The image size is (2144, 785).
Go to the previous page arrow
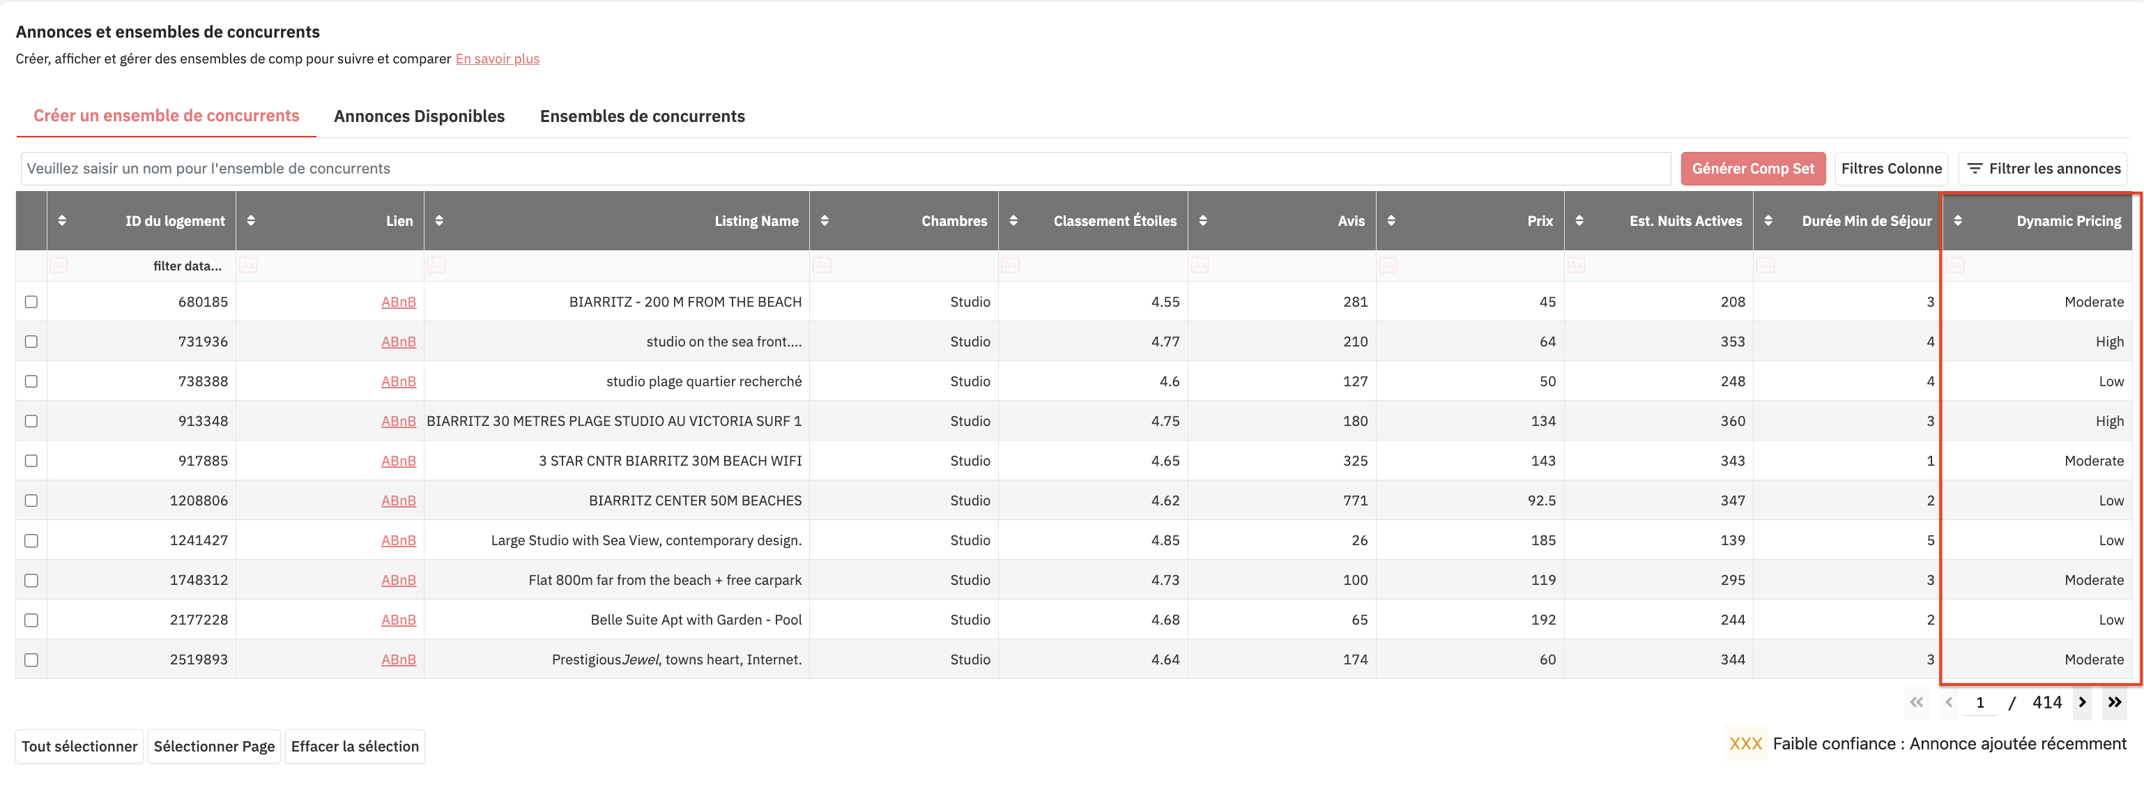tap(1950, 703)
